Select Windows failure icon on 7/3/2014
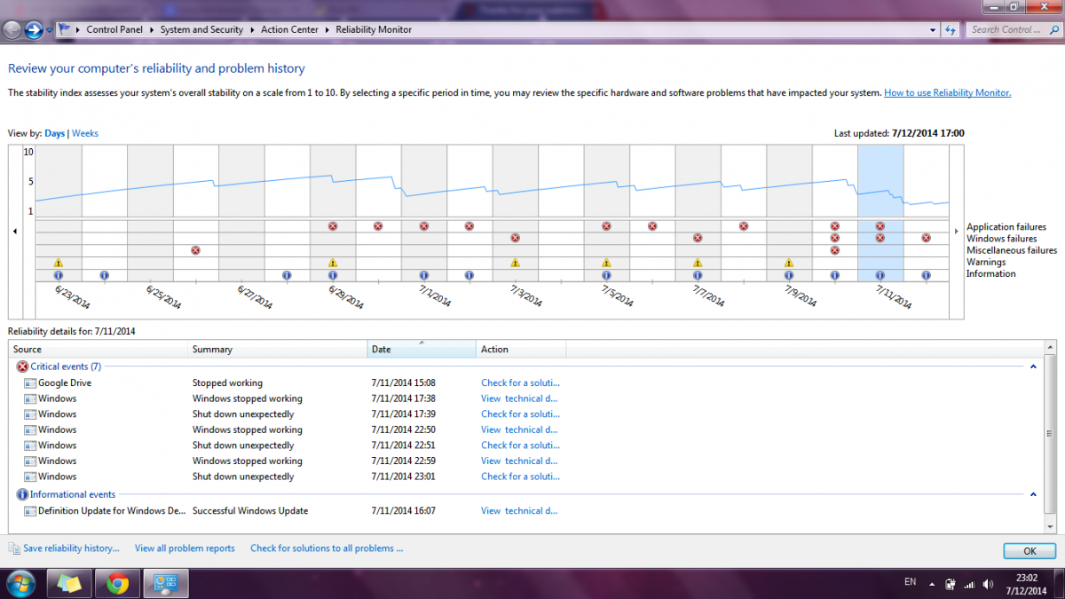Screen dimensions: 1065x599 pos(516,238)
